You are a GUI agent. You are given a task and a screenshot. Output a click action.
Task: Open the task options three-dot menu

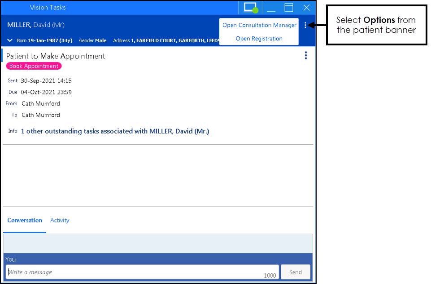(306, 55)
